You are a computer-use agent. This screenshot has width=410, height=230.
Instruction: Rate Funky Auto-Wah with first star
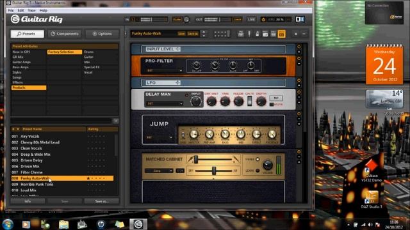click(88, 178)
